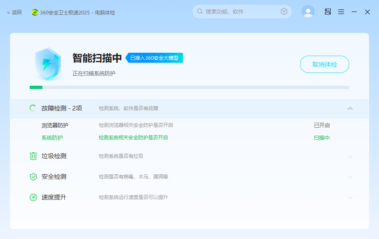
Task: Click the 返回 back link
Action: coord(14,12)
